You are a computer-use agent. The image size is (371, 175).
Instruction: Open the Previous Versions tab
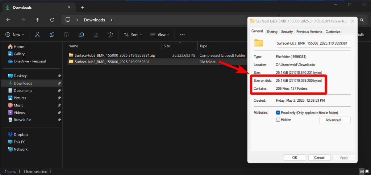pos(309,32)
